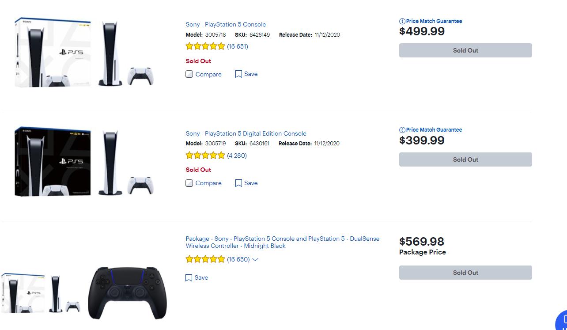Screen dimensions: 567x330
Task: Check Compare for PlayStation 5 Console
Action: click(x=189, y=74)
